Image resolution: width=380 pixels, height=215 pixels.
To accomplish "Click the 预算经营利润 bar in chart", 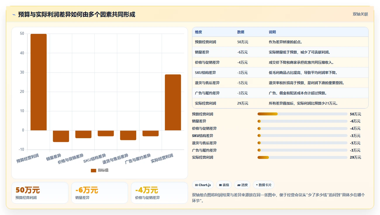I will point(39,82).
